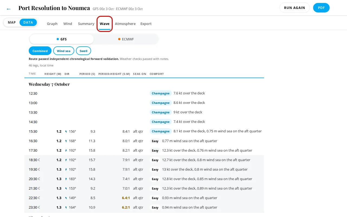Switch to DATA view

28,23
